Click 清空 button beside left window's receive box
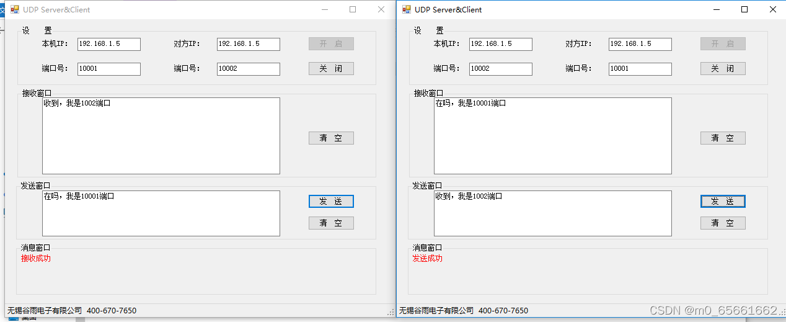This screenshot has height=322, width=786. (331, 138)
